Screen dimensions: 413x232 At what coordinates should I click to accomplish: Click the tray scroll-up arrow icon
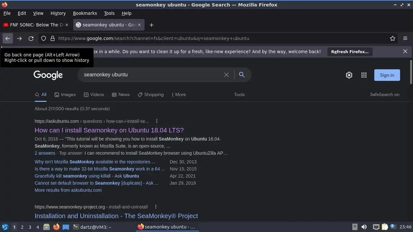coord(355,227)
